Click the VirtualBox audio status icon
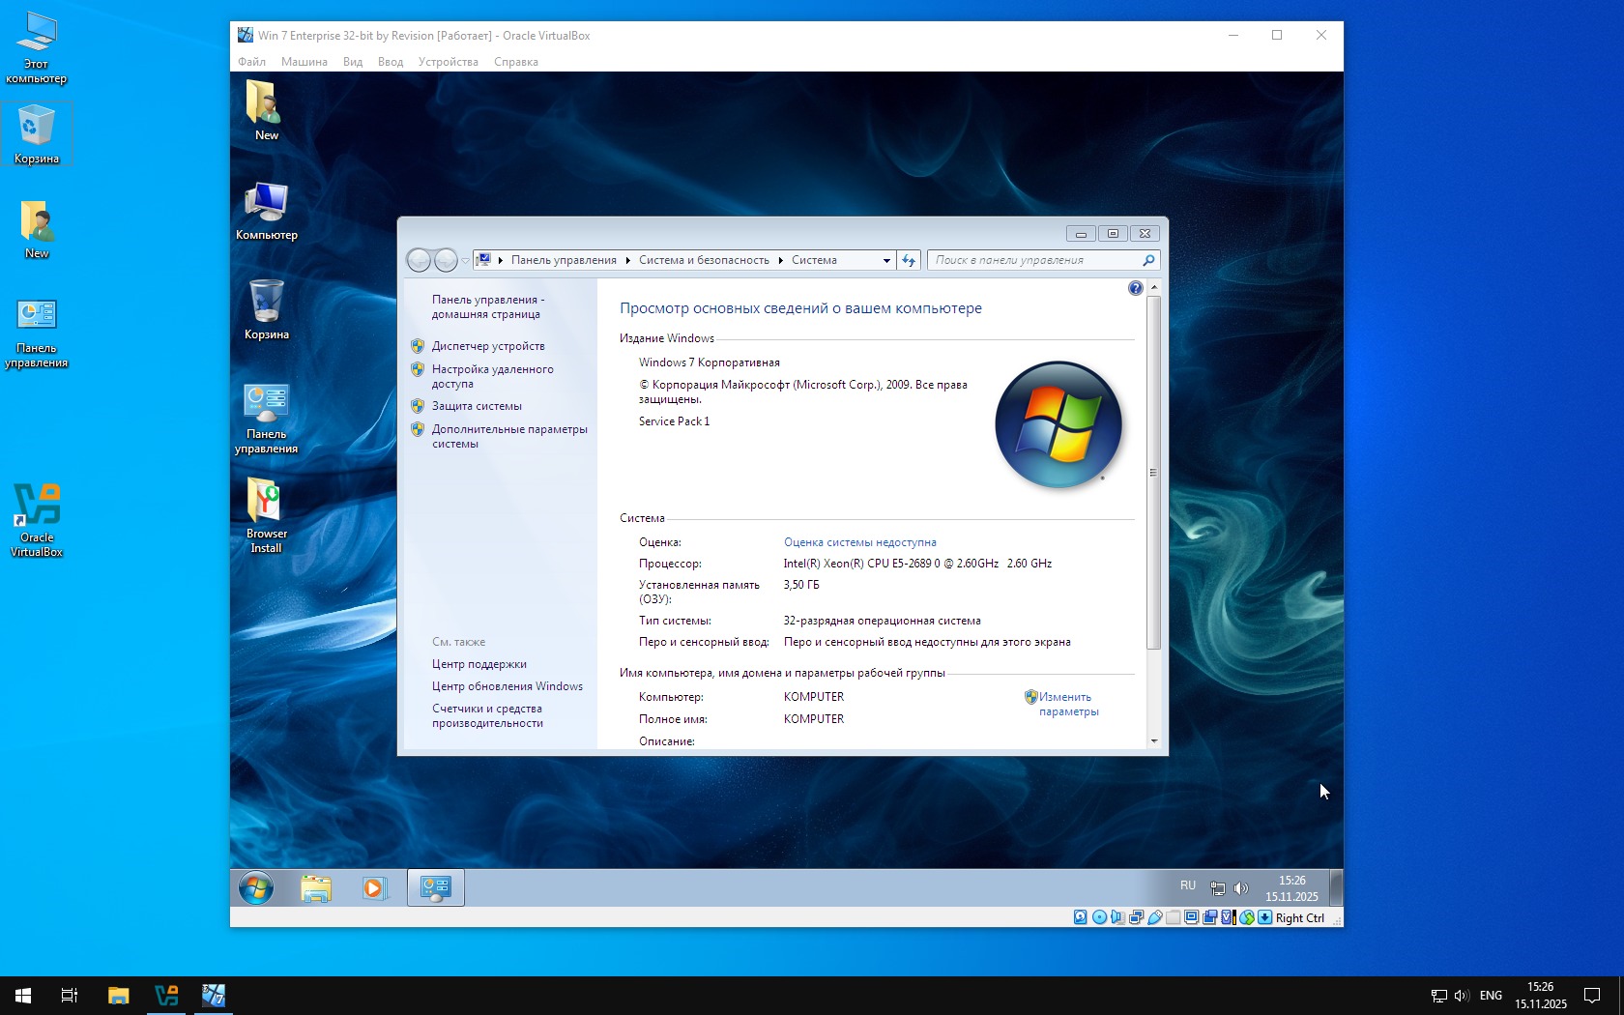 pos(1117,917)
